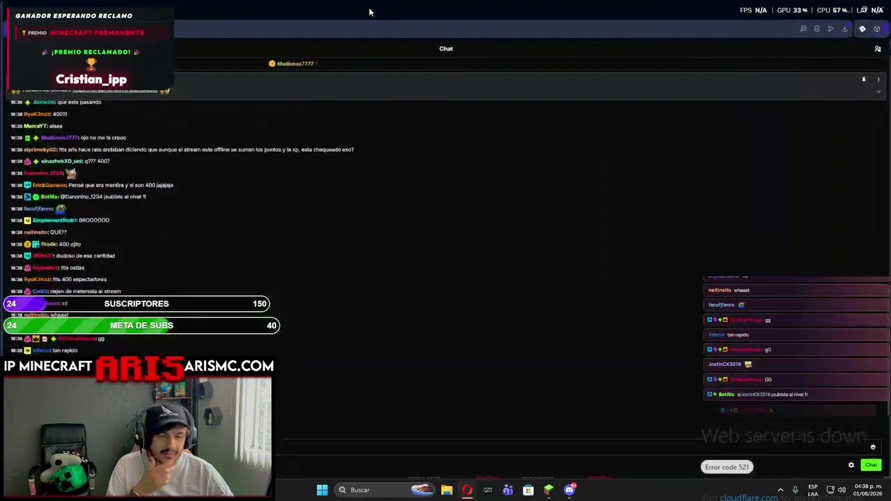891x501 pixels.
Task: Open chat settings gear icon
Action: coord(851,465)
